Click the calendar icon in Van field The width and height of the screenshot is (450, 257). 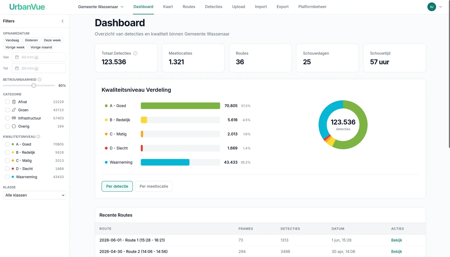click(x=17, y=57)
